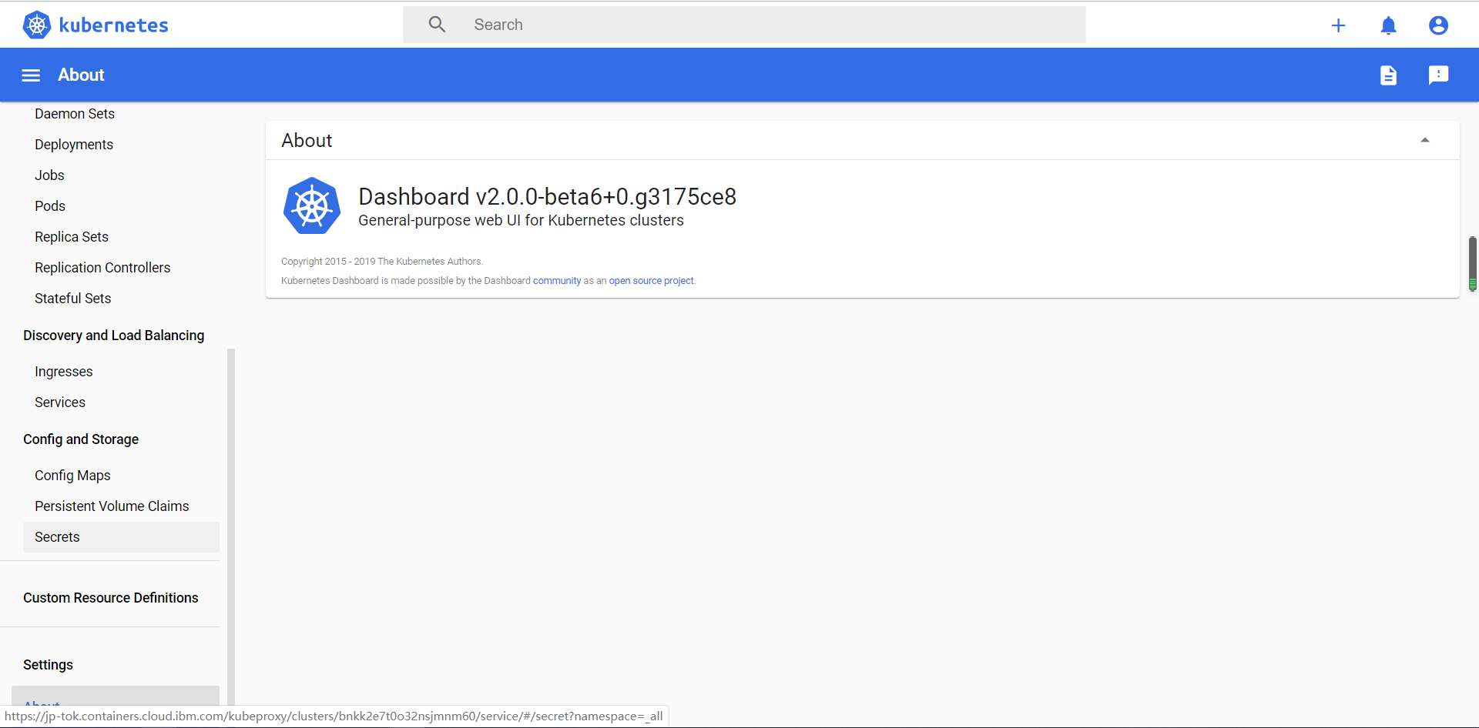Click the Copyright 2015 - 2019 text
Image resolution: width=1479 pixels, height=728 pixels.
tap(382, 262)
